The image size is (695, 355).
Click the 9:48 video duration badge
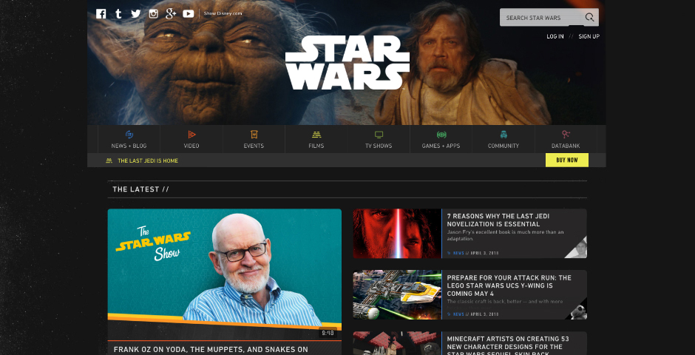pyautogui.click(x=328, y=333)
